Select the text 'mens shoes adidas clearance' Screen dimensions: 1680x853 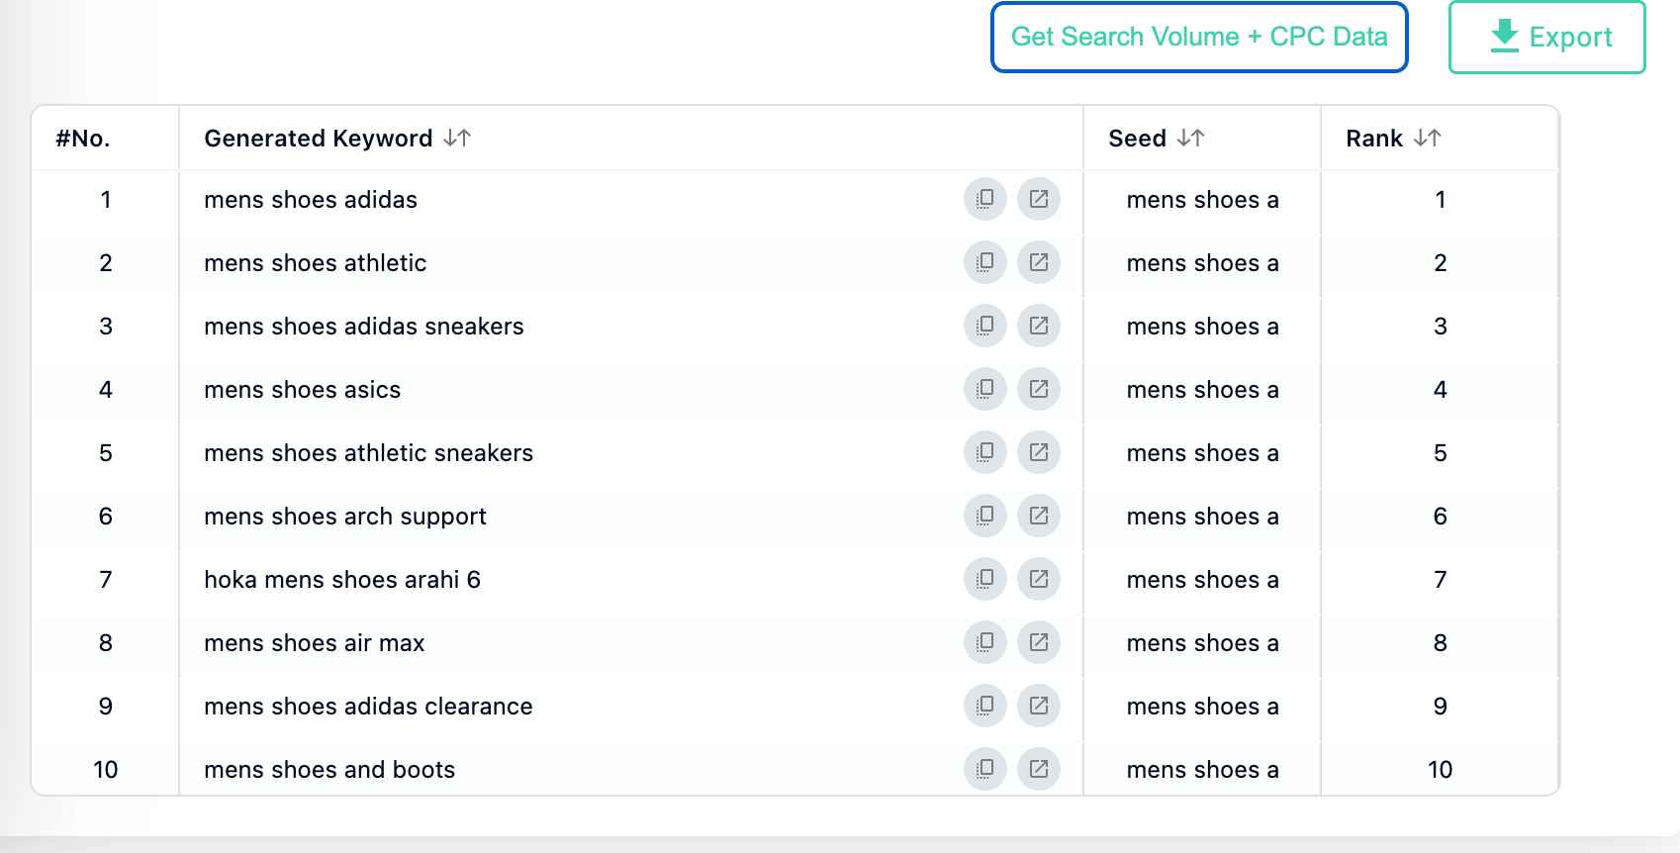369,707
